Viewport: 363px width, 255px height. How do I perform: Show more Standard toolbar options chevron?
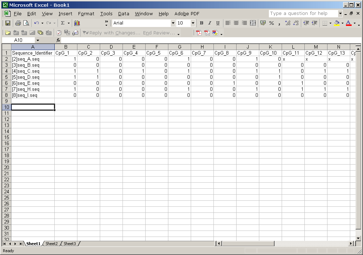tap(106, 23)
